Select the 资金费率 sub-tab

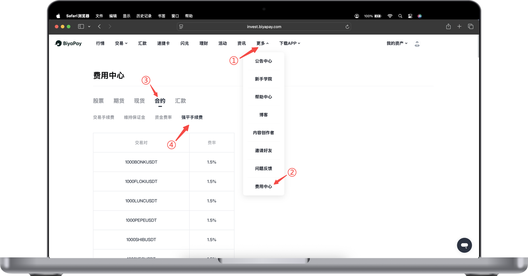pos(163,117)
